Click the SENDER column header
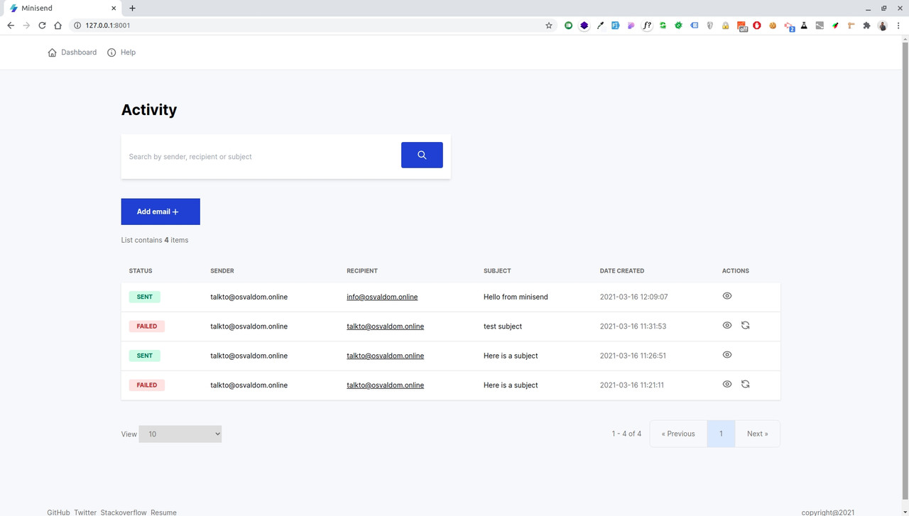909x516 pixels. coord(222,271)
